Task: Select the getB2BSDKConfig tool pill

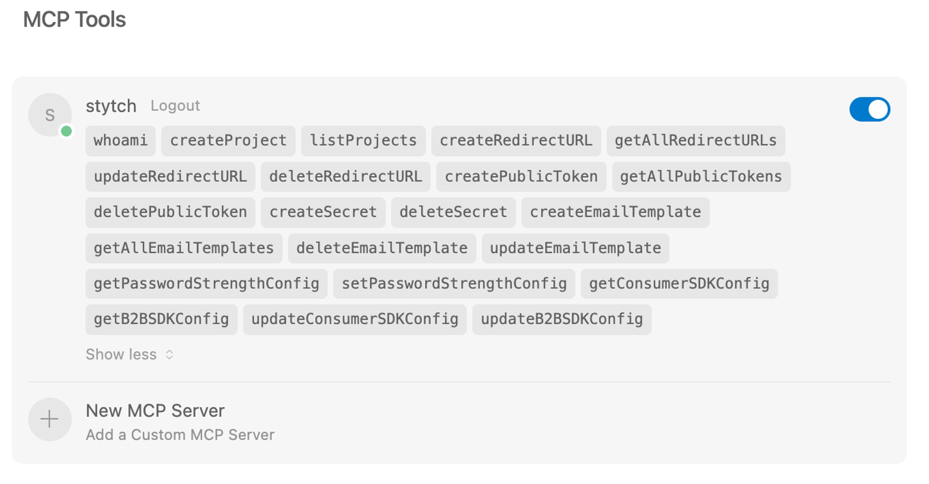Action: [x=161, y=319]
